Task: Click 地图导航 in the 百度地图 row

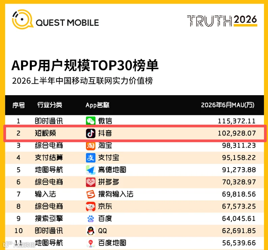Action: 49,243
